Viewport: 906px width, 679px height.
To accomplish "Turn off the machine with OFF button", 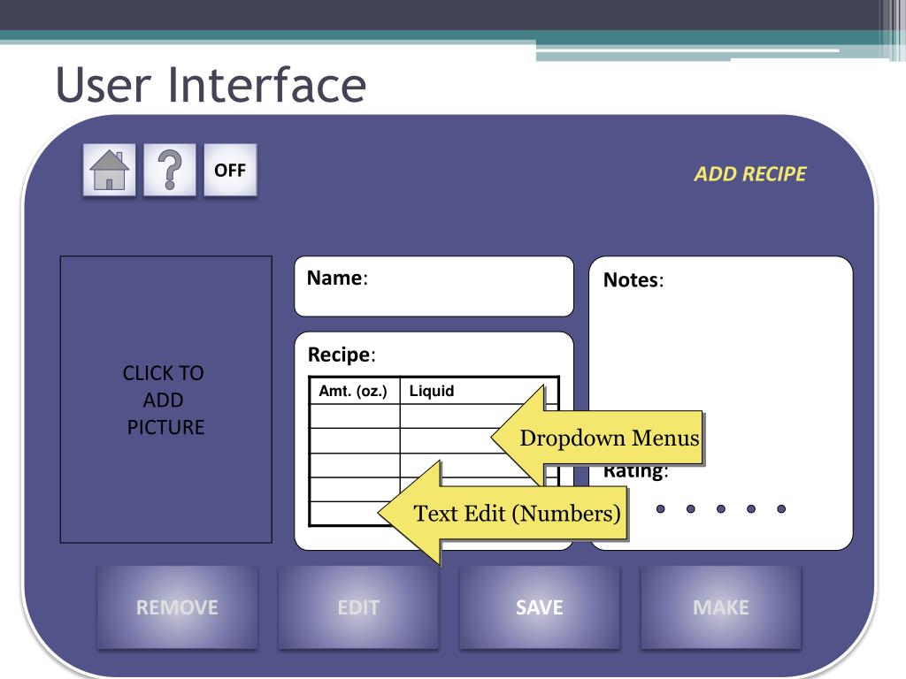I will [230, 170].
